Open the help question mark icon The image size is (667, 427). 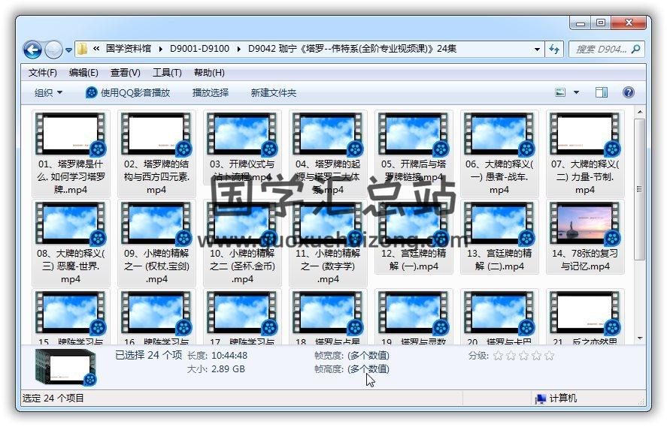click(629, 92)
